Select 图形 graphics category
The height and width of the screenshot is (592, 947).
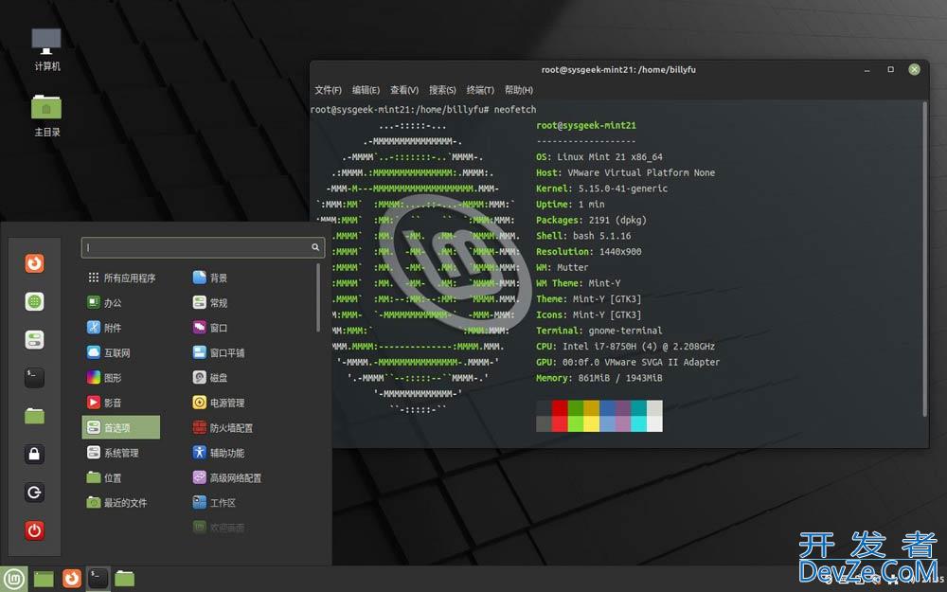[x=104, y=378]
